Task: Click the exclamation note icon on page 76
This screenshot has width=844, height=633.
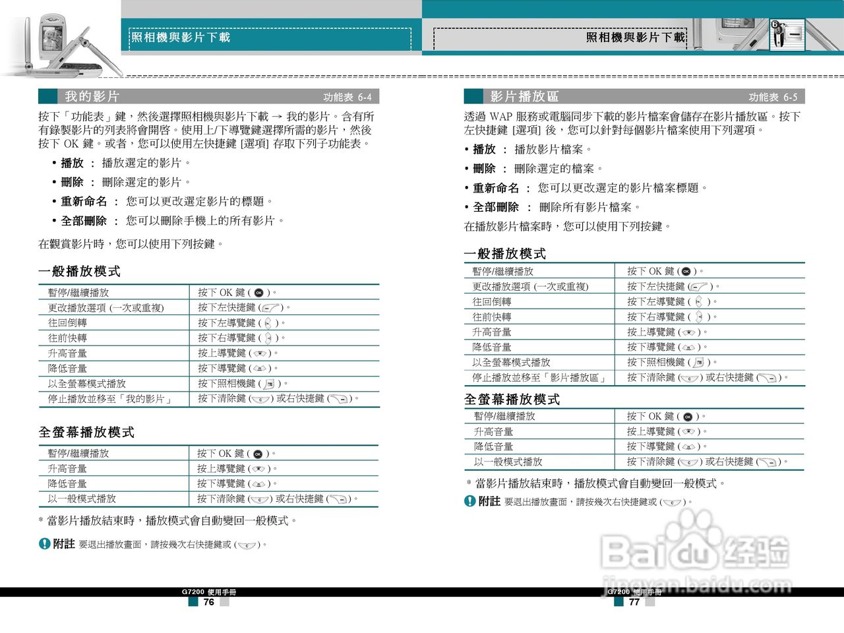Action: 44,543
